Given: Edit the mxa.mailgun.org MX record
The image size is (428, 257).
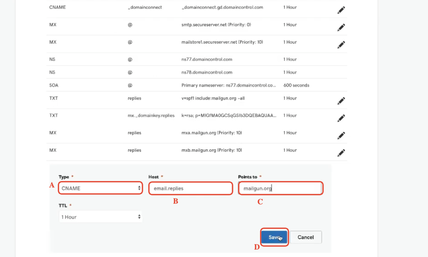Looking at the screenshot, I should (x=341, y=135).
